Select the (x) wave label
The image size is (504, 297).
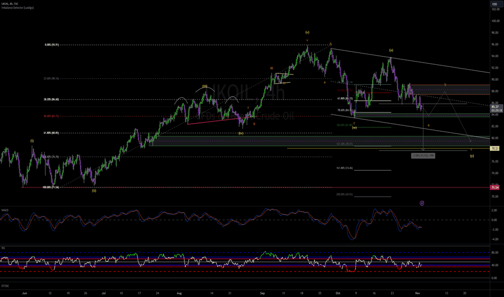391,50
